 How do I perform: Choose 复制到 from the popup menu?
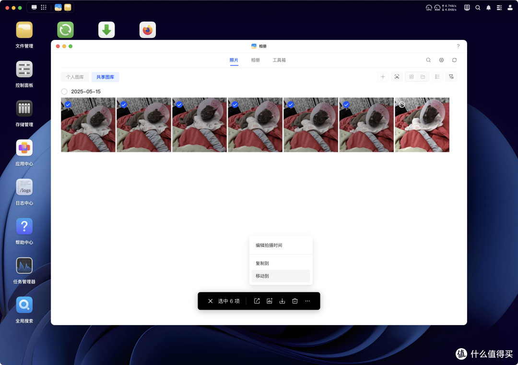pyautogui.click(x=281, y=263)
